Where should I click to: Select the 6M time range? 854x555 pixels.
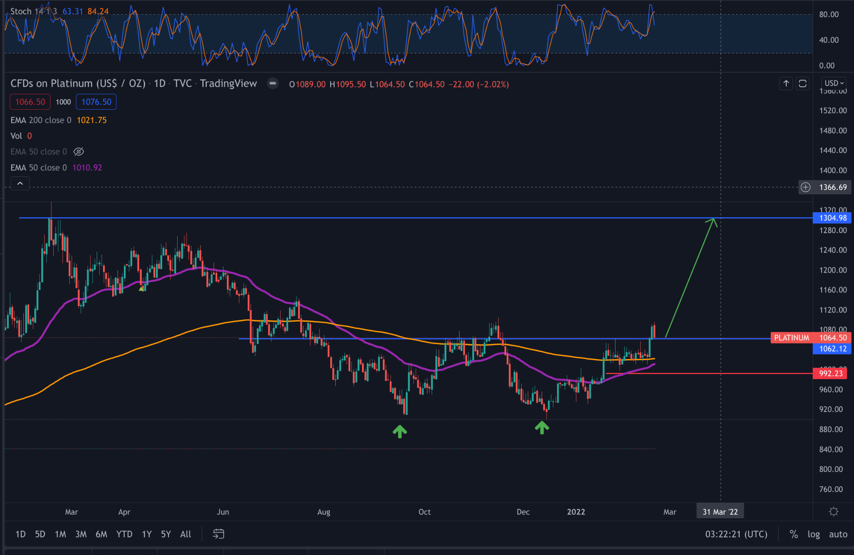click(101, 534)
